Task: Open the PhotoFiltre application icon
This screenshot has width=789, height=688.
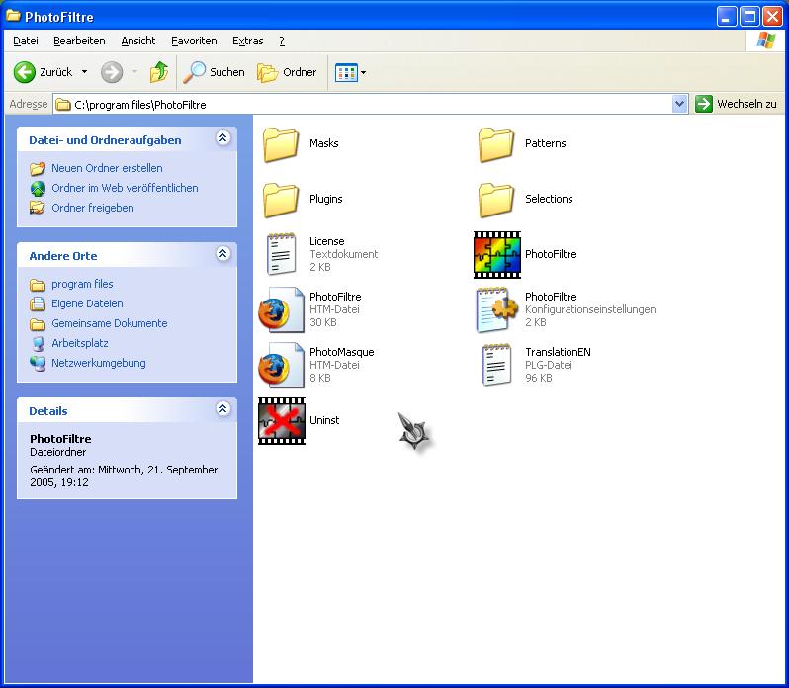Action: coord(496,255)
